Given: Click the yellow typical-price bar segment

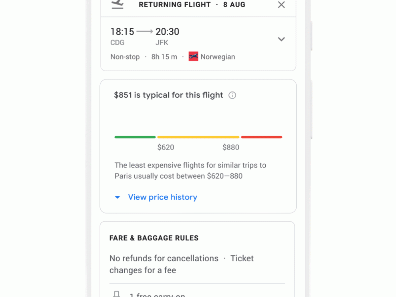Looking at the screenshot, I should coord(198,137).
